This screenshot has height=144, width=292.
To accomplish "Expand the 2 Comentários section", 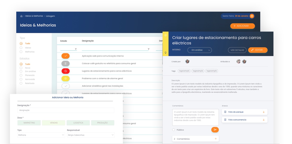I will 195,139.
